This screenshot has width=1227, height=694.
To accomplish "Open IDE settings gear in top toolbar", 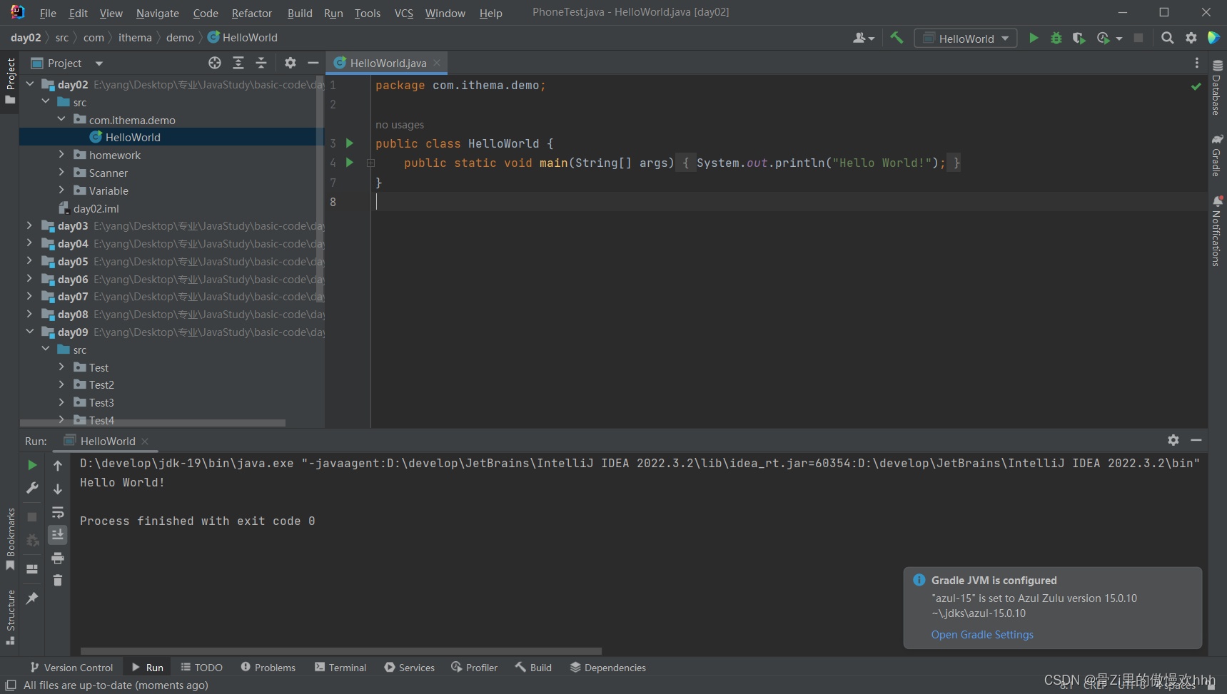I will 1191,38.
